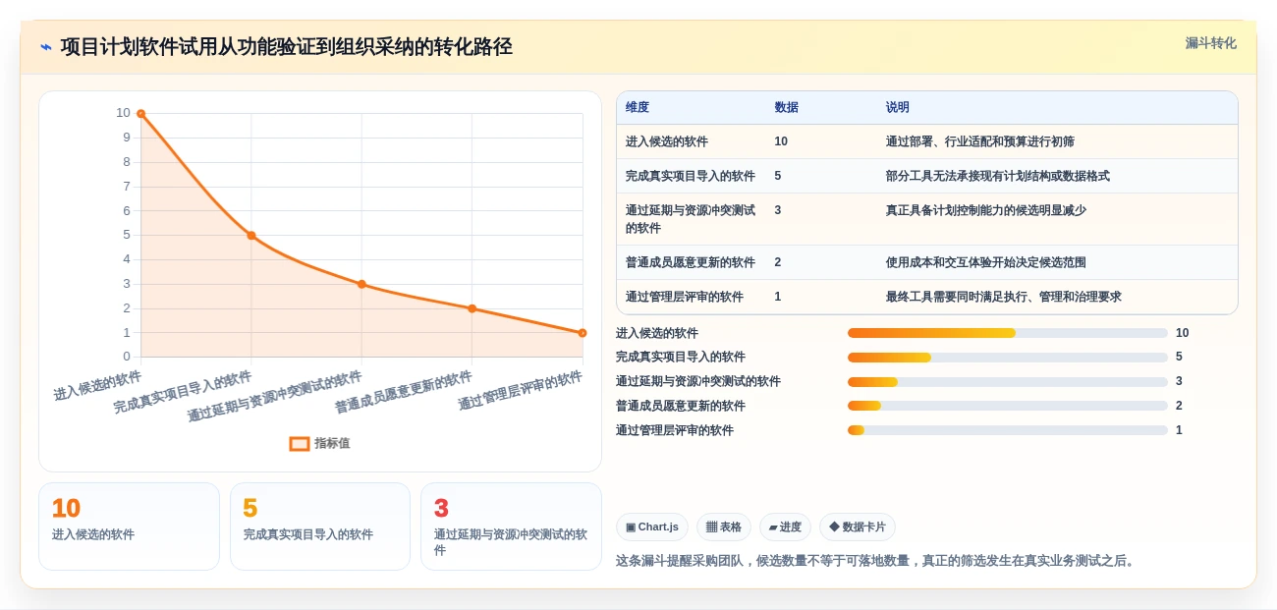
Task: Click x-axis label 进入候选的软件 in the chart
Action: pyautogui.click(x=98, y=386)
